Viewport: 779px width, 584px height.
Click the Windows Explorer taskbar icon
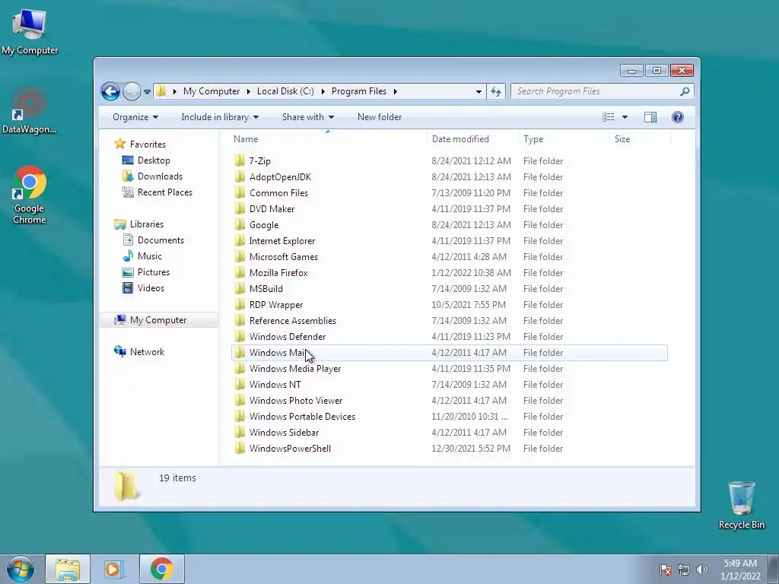(x=68, y=569)
